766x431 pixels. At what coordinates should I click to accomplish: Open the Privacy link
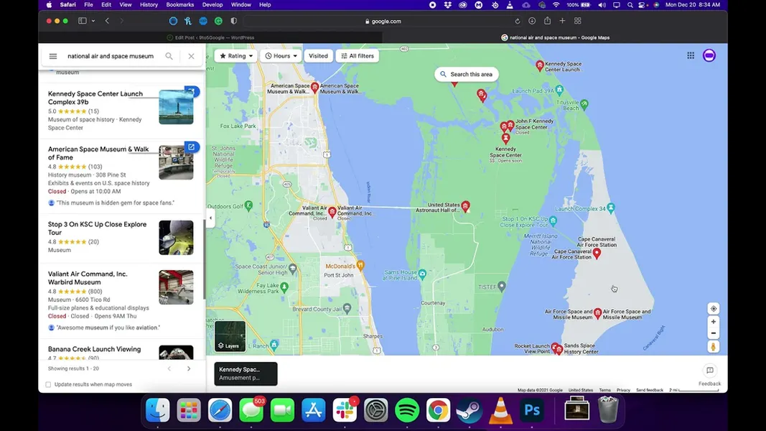[x=623, y=390]
